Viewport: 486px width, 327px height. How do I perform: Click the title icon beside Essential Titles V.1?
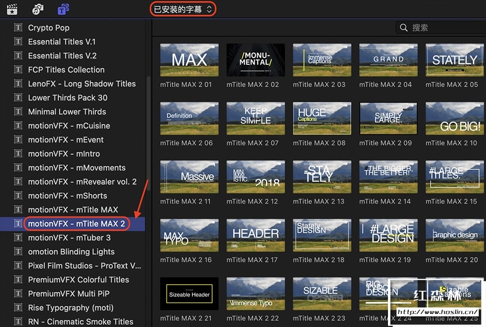tap(18, 41)
